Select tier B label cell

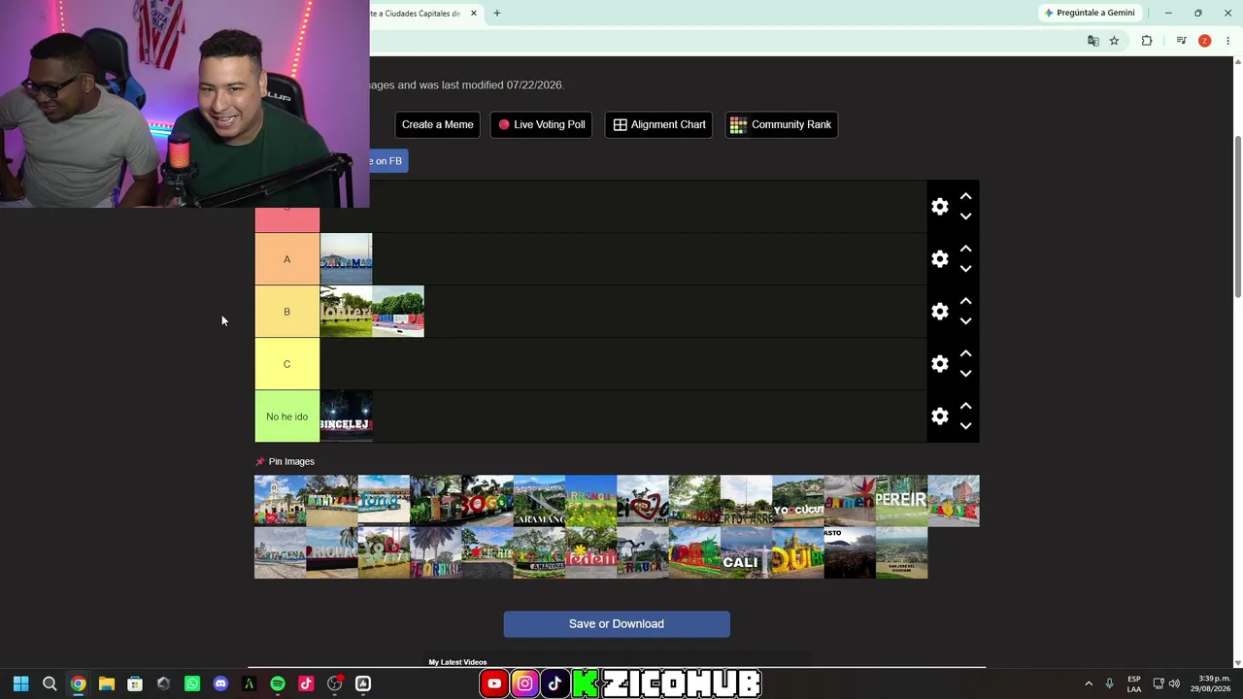coord(287,312)
